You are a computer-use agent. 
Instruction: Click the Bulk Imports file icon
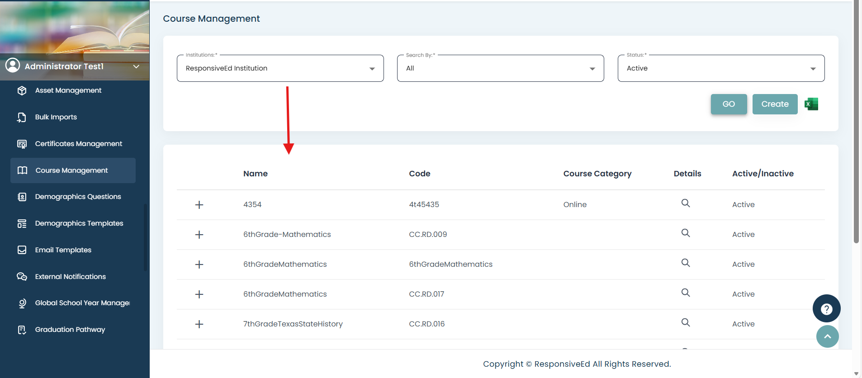coord(22,117)
